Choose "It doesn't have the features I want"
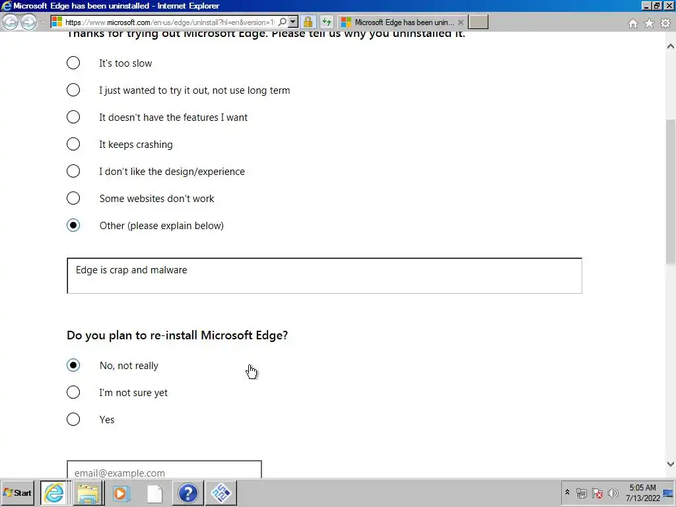This screenshot has width=676, height=507. (x=73, y=117)
